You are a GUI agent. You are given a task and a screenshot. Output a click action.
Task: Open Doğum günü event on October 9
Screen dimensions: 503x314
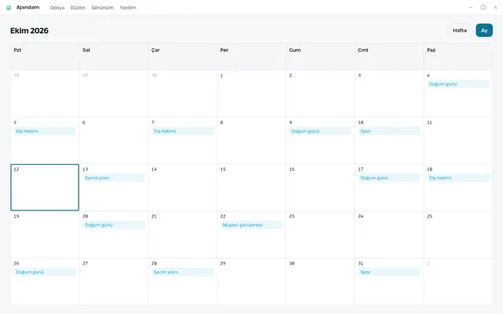click(x=320, y=131)
